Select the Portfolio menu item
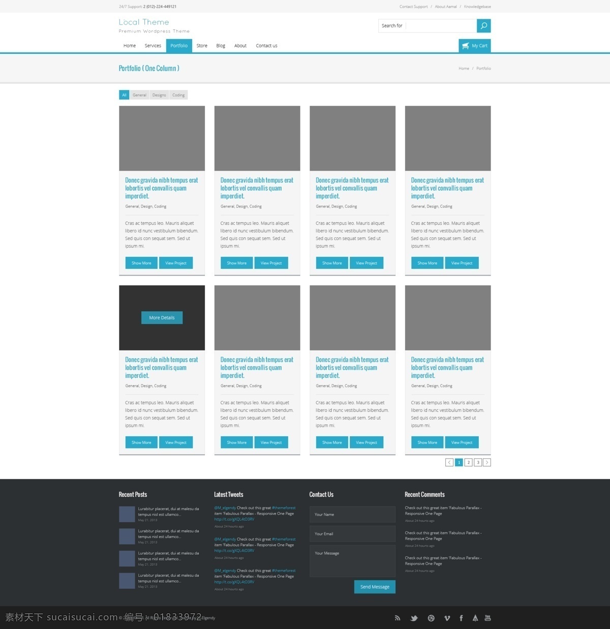Image resolution: width=610 pixels, height=629 pixels. click(x=179, y=46)
